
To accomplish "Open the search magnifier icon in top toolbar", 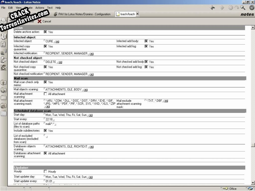I will click(x=243, y=8).
